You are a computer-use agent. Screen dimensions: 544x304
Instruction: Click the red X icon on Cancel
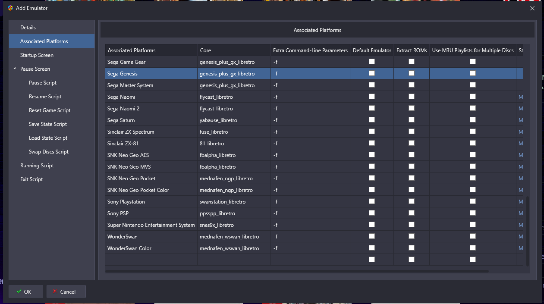tap(55, 291)
